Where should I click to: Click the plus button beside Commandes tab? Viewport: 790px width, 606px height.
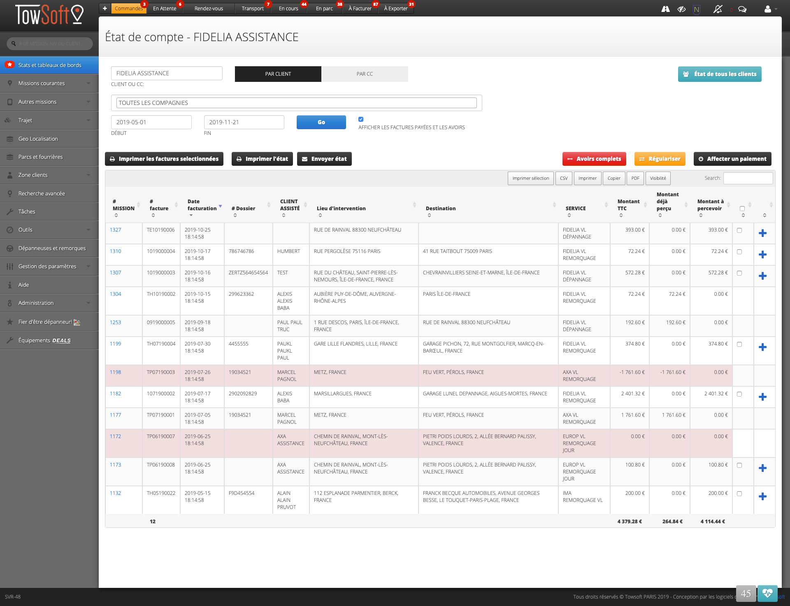(105, 8)
